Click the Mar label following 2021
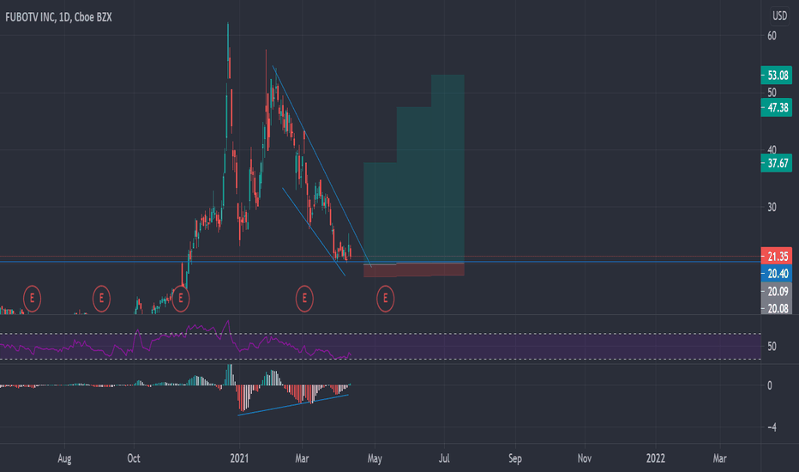The image size is (799, 472). pos(302,458)
